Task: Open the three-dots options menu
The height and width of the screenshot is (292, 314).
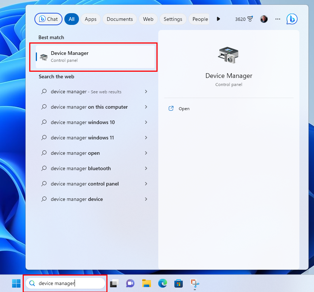Action: [277, 19]
